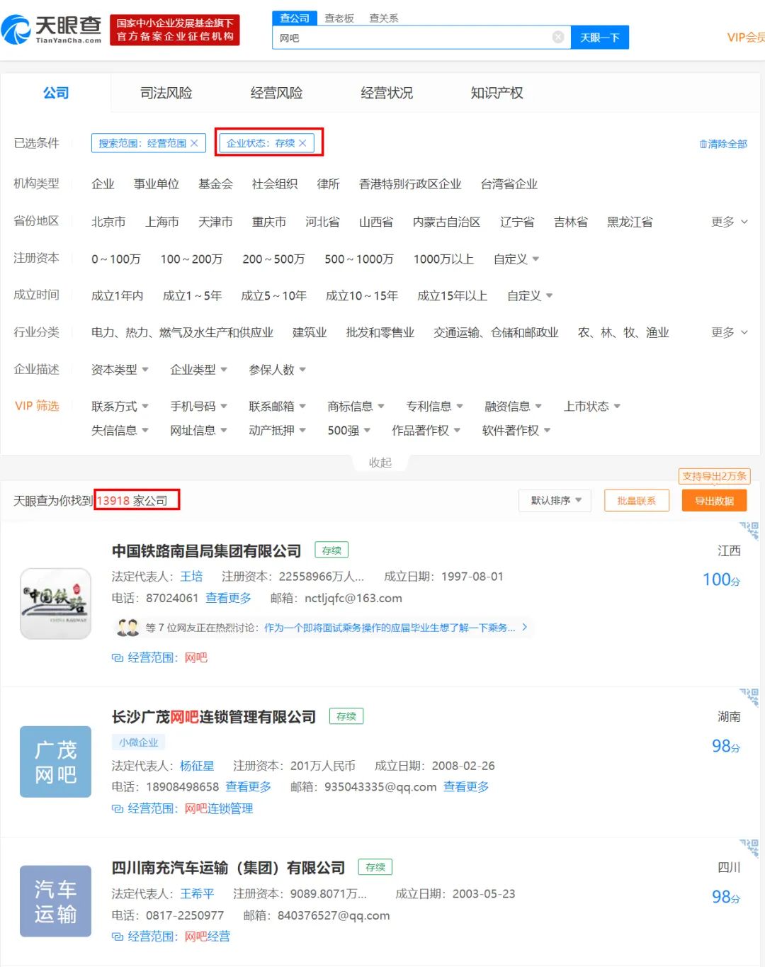Remove the 企业状态:存续 filter chip
Image resolution: width=765 pixels, height=967 pixels.
pyautogui.click(x=302, y=142)
